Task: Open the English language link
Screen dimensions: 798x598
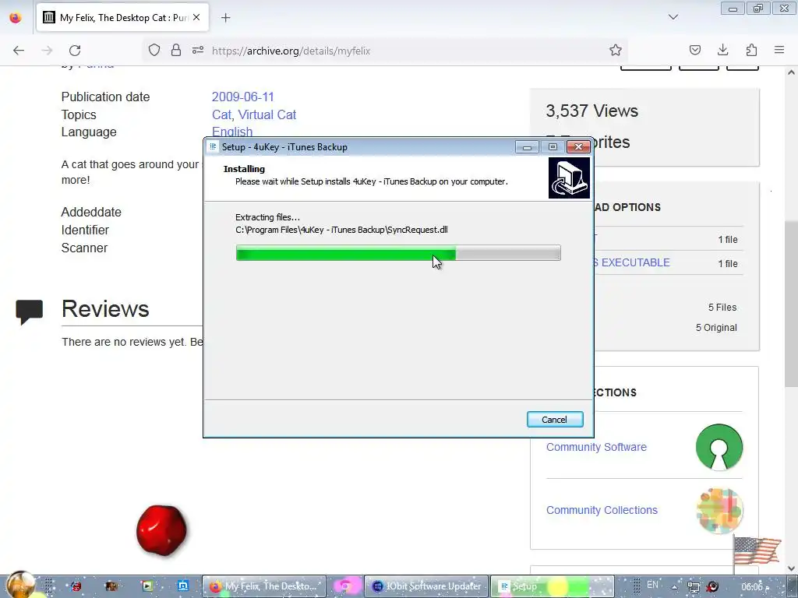Action: coord(232,132)
